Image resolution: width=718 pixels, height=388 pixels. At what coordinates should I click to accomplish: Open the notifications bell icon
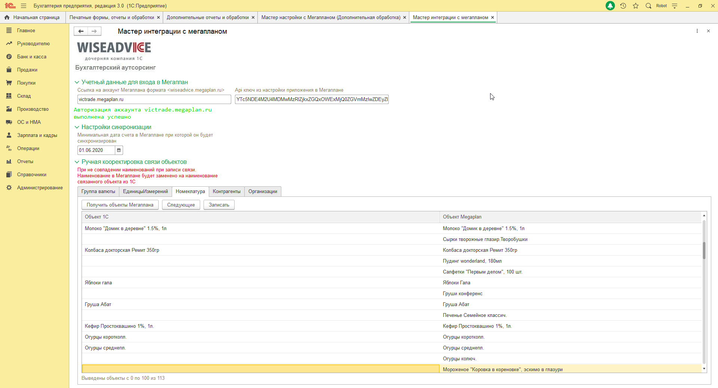point(610,6)
